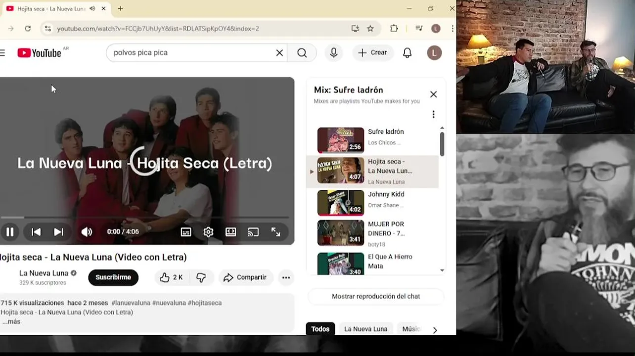The width and height of the screenshot is (635, 356).
Task: Reload the page in Chrome
Action: (28, 29)
